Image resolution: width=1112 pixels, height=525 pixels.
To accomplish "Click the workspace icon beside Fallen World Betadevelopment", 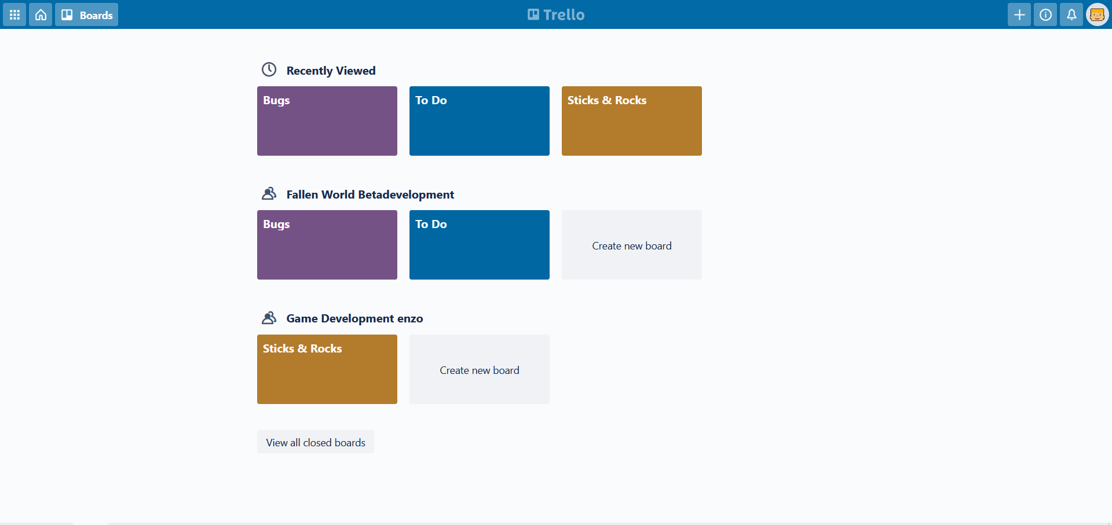I will (x=269, y=193).
